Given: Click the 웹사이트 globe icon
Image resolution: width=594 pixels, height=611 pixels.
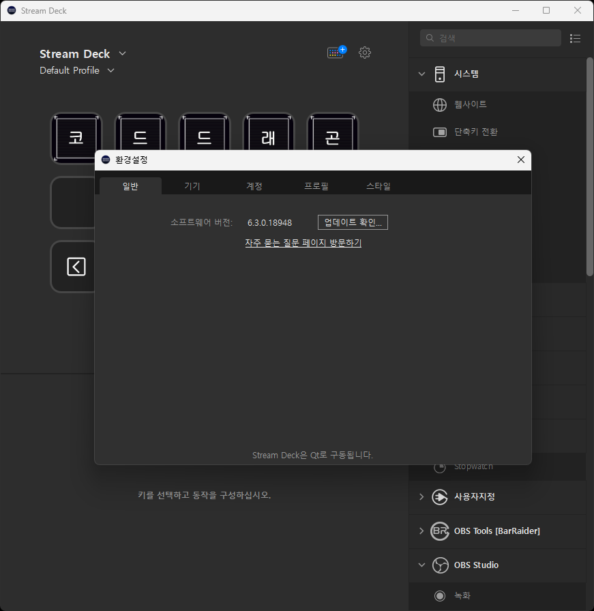Looking at the screenshot, I should [x=440, y=105].
